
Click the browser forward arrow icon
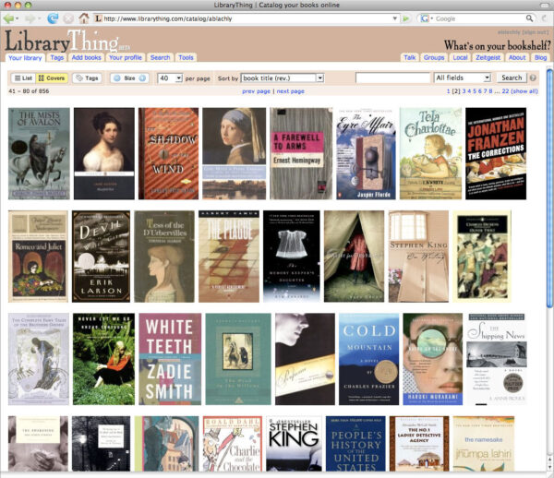[30, 18]
